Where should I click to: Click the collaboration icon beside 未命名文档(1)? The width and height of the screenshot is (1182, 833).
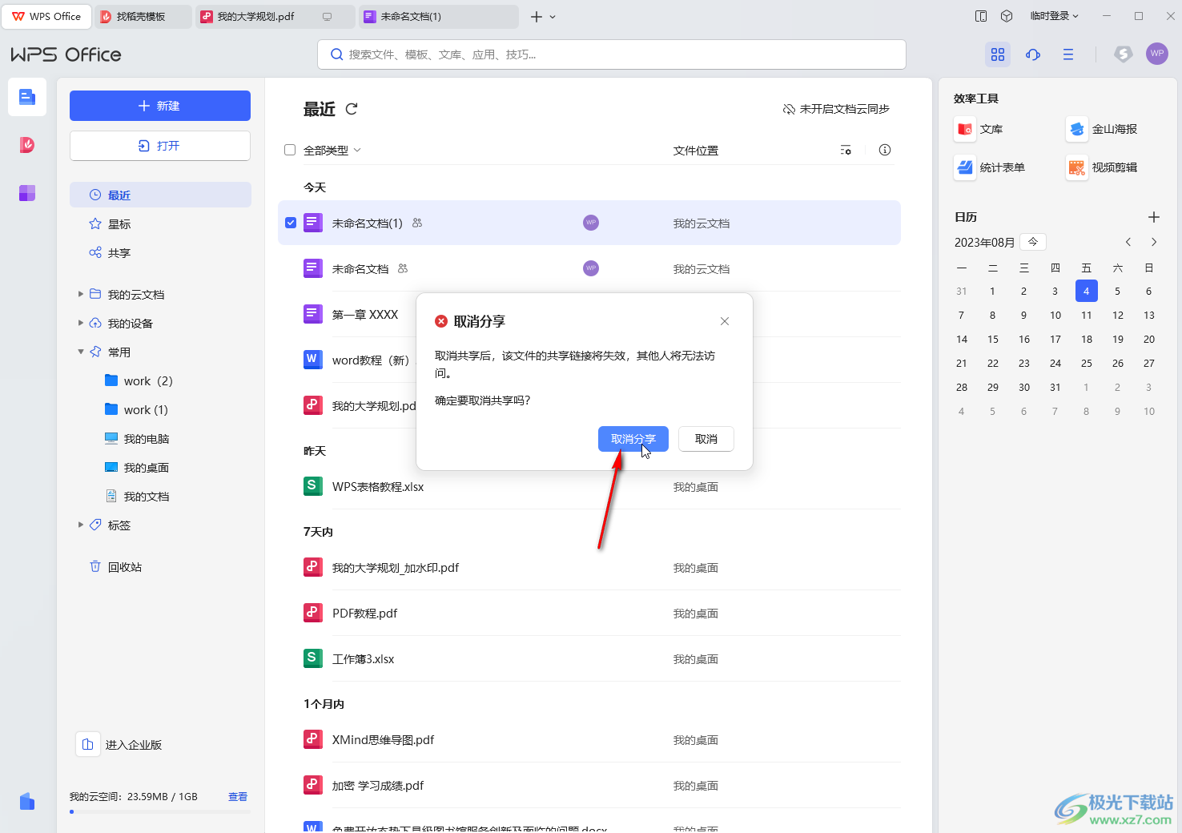coord(417,223)
